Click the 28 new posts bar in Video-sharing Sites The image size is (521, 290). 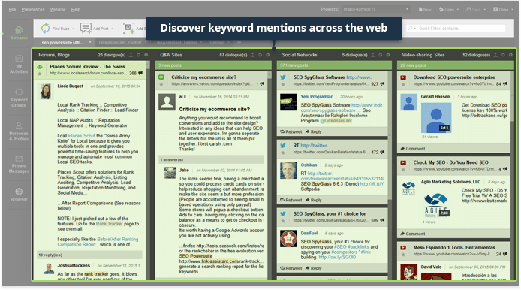pos(455,65)
